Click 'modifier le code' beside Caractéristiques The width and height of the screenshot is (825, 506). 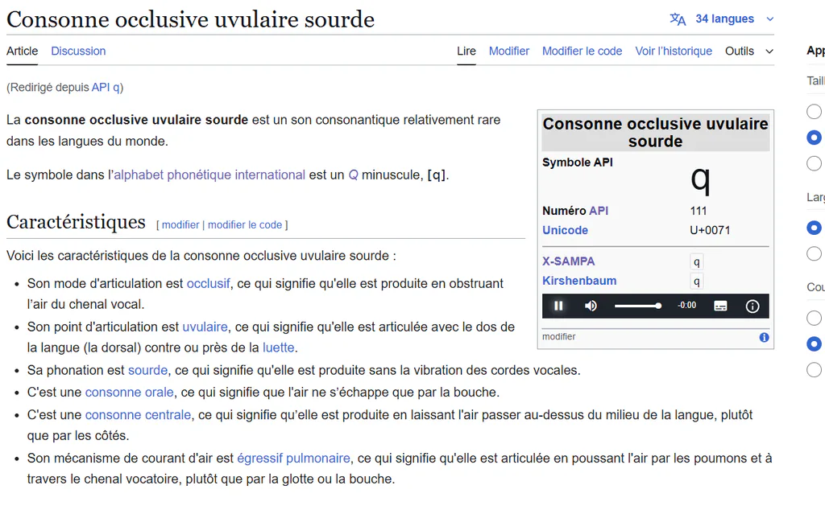coord(245,225)
